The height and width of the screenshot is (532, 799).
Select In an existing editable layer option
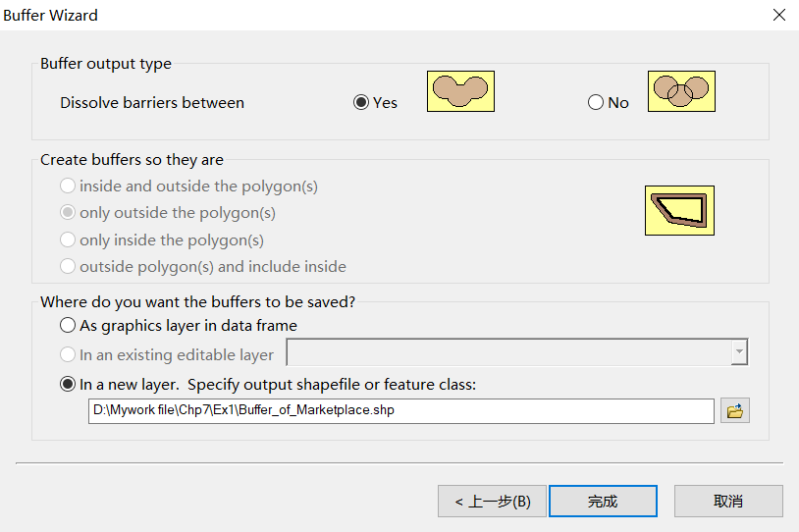[x=68, y=354]
